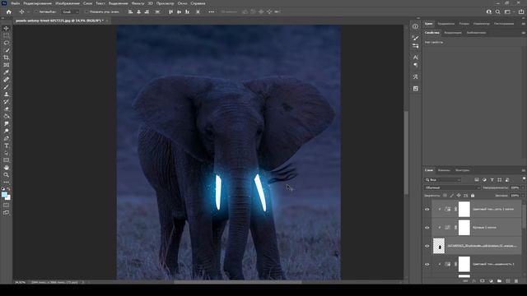Expand more align options ellipsis
This screenshot has height=296, width=527.
click(211, 12)
